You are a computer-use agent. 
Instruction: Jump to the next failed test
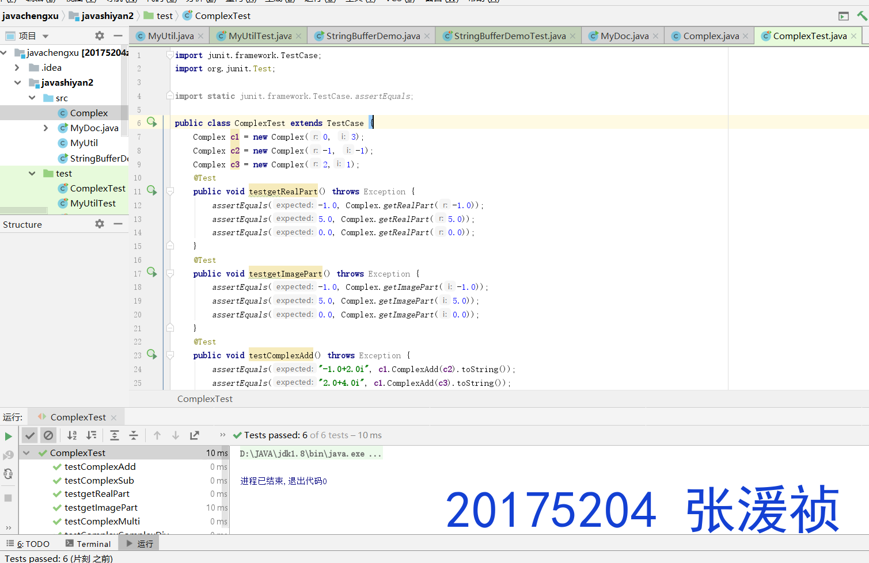click(176, 435)
